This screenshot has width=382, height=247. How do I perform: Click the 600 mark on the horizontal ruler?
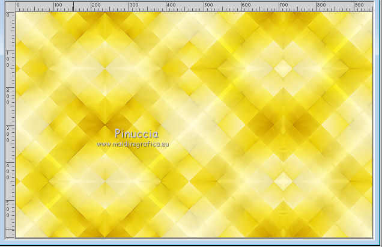(x=246, y=5)
